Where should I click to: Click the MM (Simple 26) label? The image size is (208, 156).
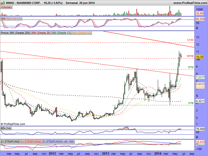41,33
